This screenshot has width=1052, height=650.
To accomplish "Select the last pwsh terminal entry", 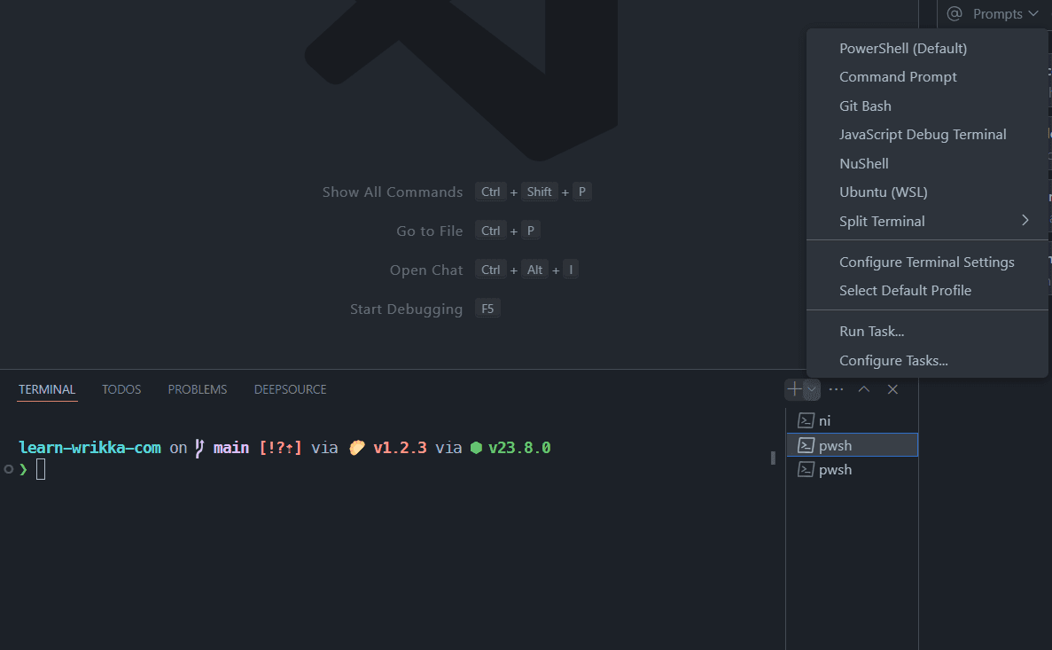I will coord(852,469).
